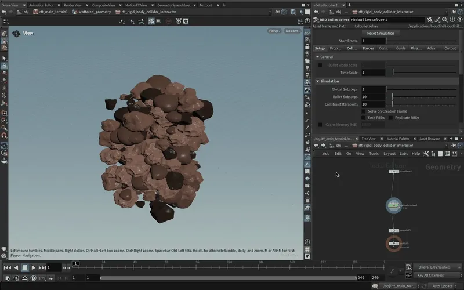
Task: Click the View tool icon in viewport
Action: [16, 34]
